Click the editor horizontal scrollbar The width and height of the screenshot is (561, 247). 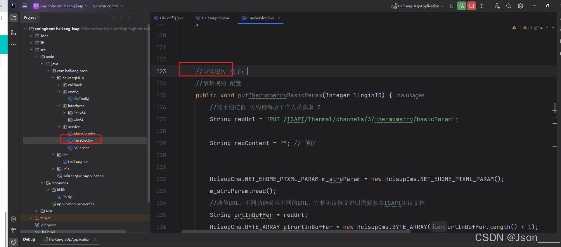click(296, 232)
